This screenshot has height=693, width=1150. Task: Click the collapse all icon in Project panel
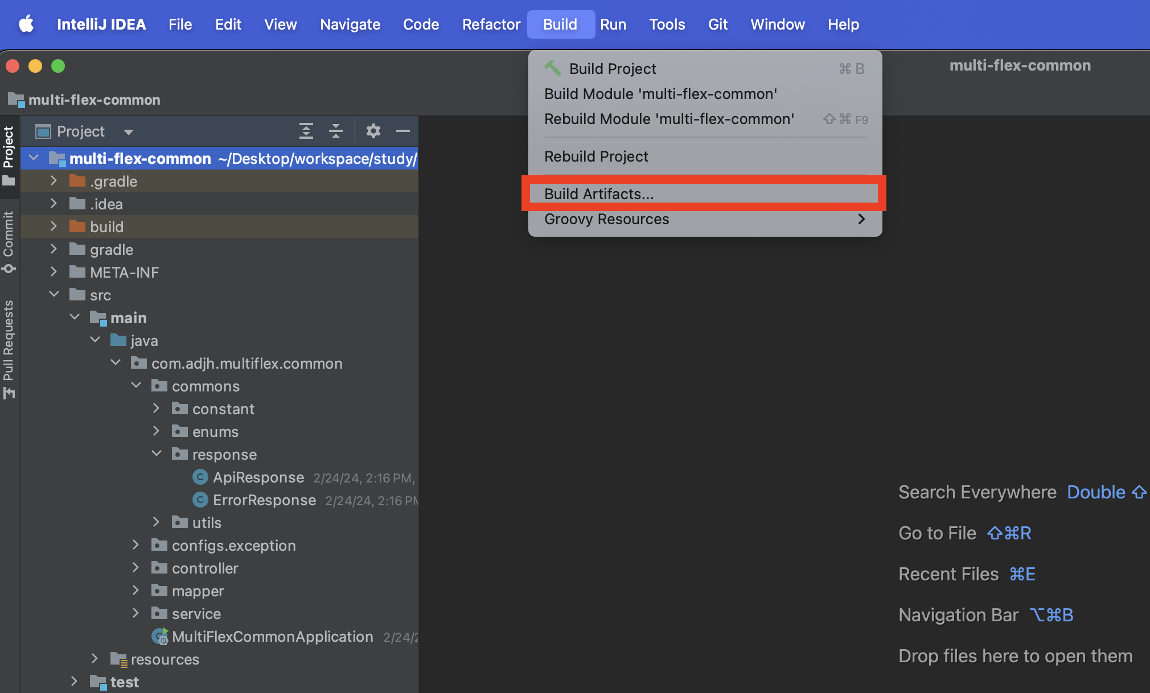pos(336,131)
